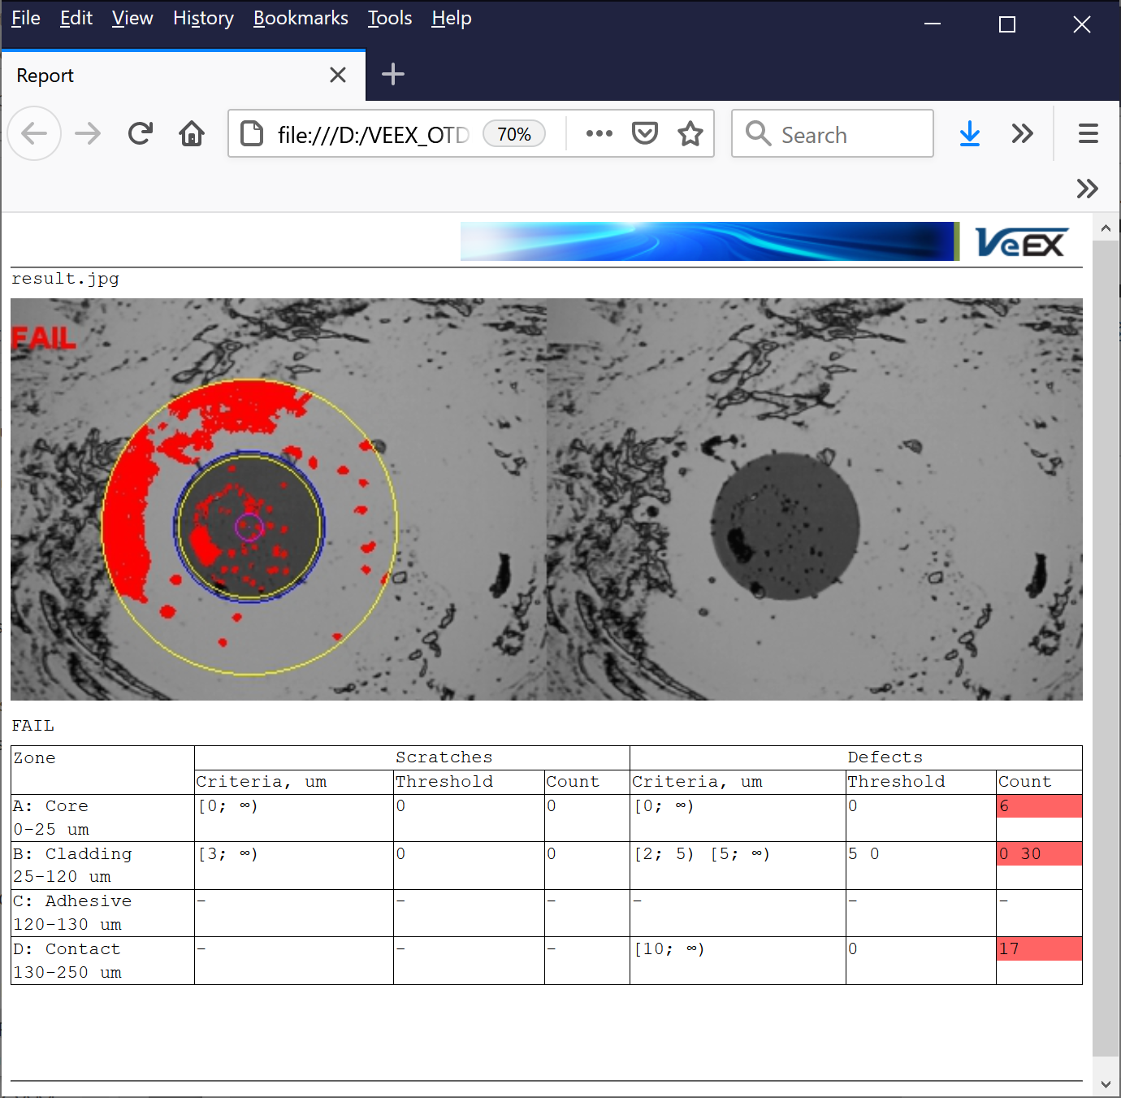Go to the Home page
The width and height of the screenshot is (1121, 1098).
click(x=192, y=133)
